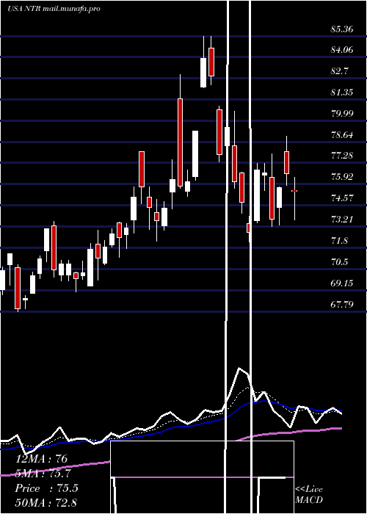Click the 78.64 price level label
The image size is (367, 514).
pyautogui.click(x=342, y=134)
